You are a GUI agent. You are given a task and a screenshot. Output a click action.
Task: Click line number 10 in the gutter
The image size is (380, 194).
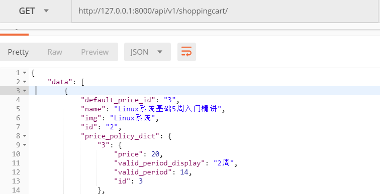pos(16,154)
